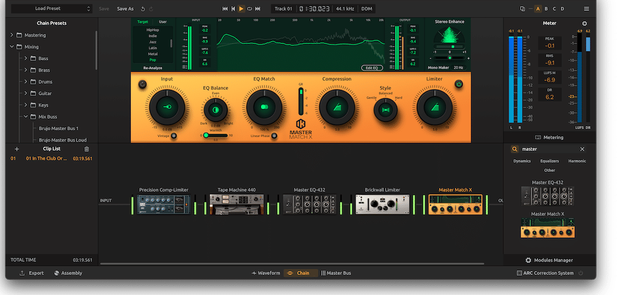This screenshot has height=295, width=617.
Task: Expand the Drums folder
Action: tap(25, 81)
